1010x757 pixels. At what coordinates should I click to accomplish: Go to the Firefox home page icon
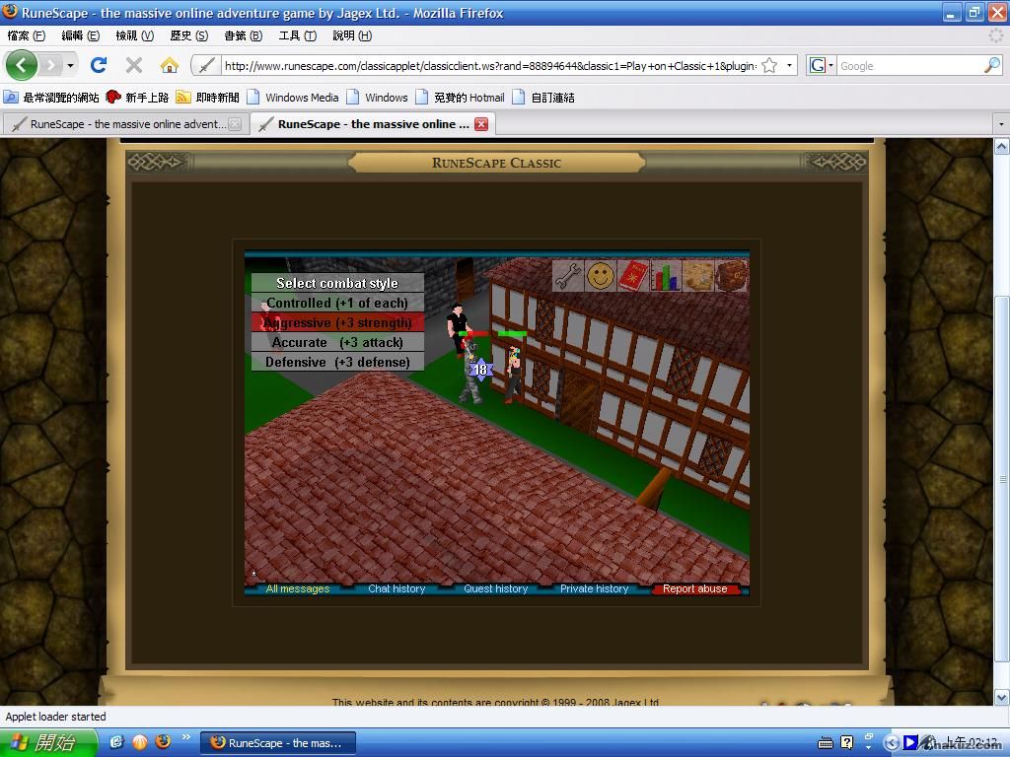(x=170, y=65)
